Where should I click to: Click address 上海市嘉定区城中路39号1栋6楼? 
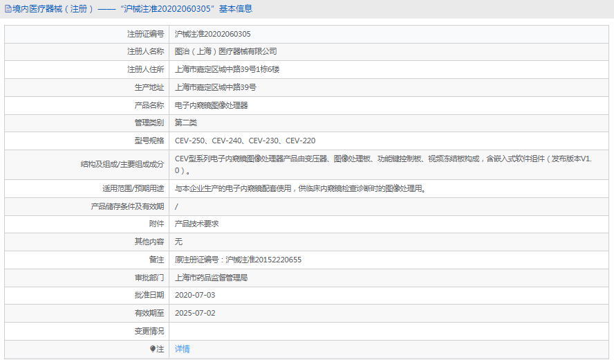pyautogui.click(x=227, y=69)
